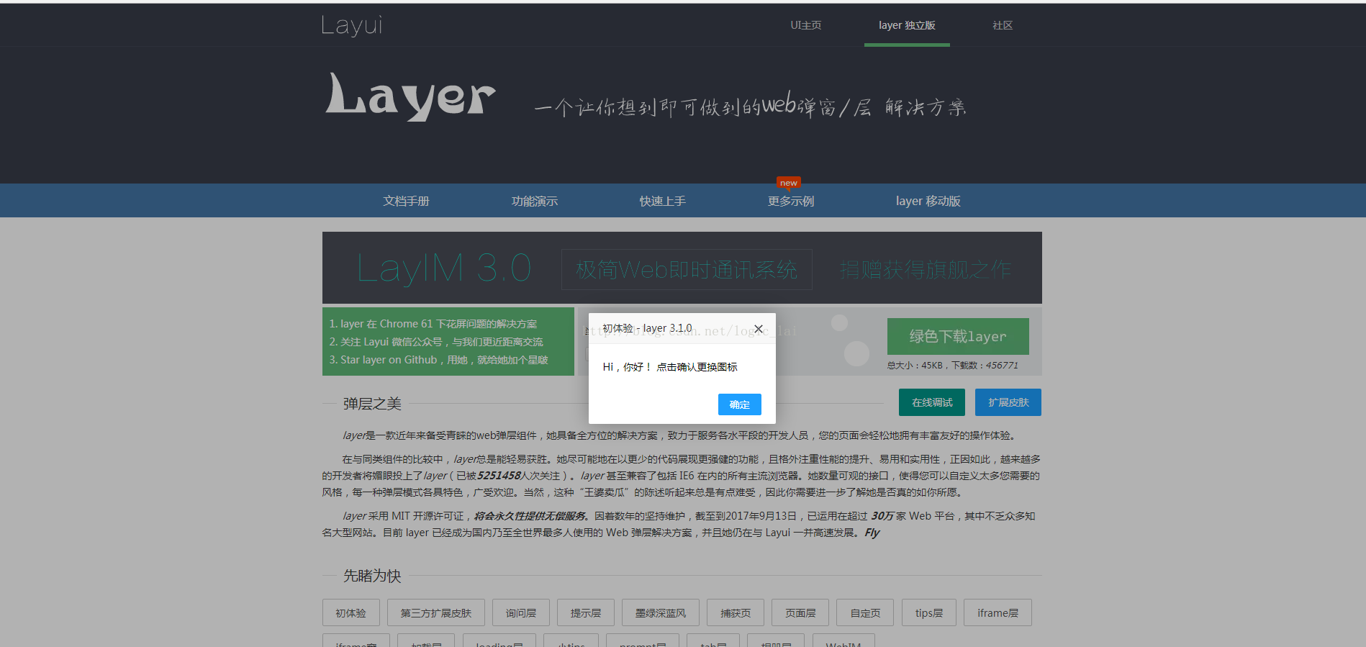Close the 初体验 dialog with the X icon
This screenshot has height=647, width=1366.
pos(758,329)
